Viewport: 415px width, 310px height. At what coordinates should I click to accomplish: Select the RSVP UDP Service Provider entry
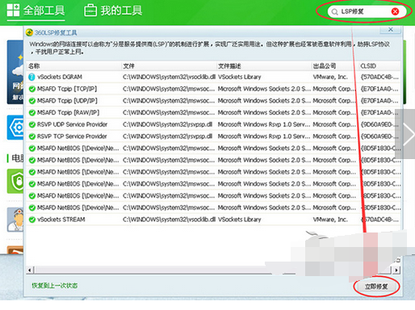[x=72, y=124]
